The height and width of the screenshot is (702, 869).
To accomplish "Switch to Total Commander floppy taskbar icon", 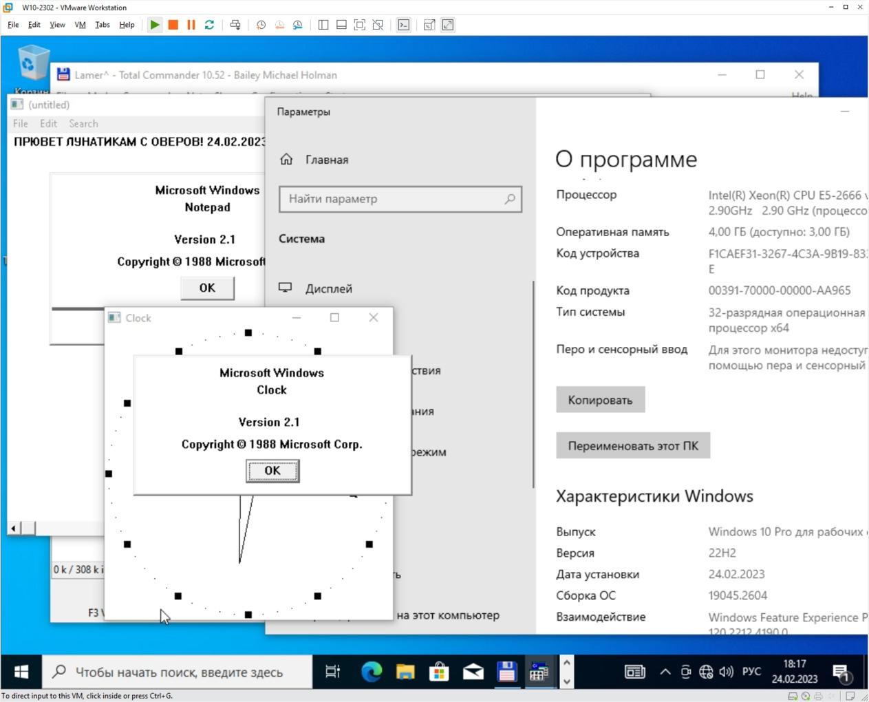I will point(506,672).
